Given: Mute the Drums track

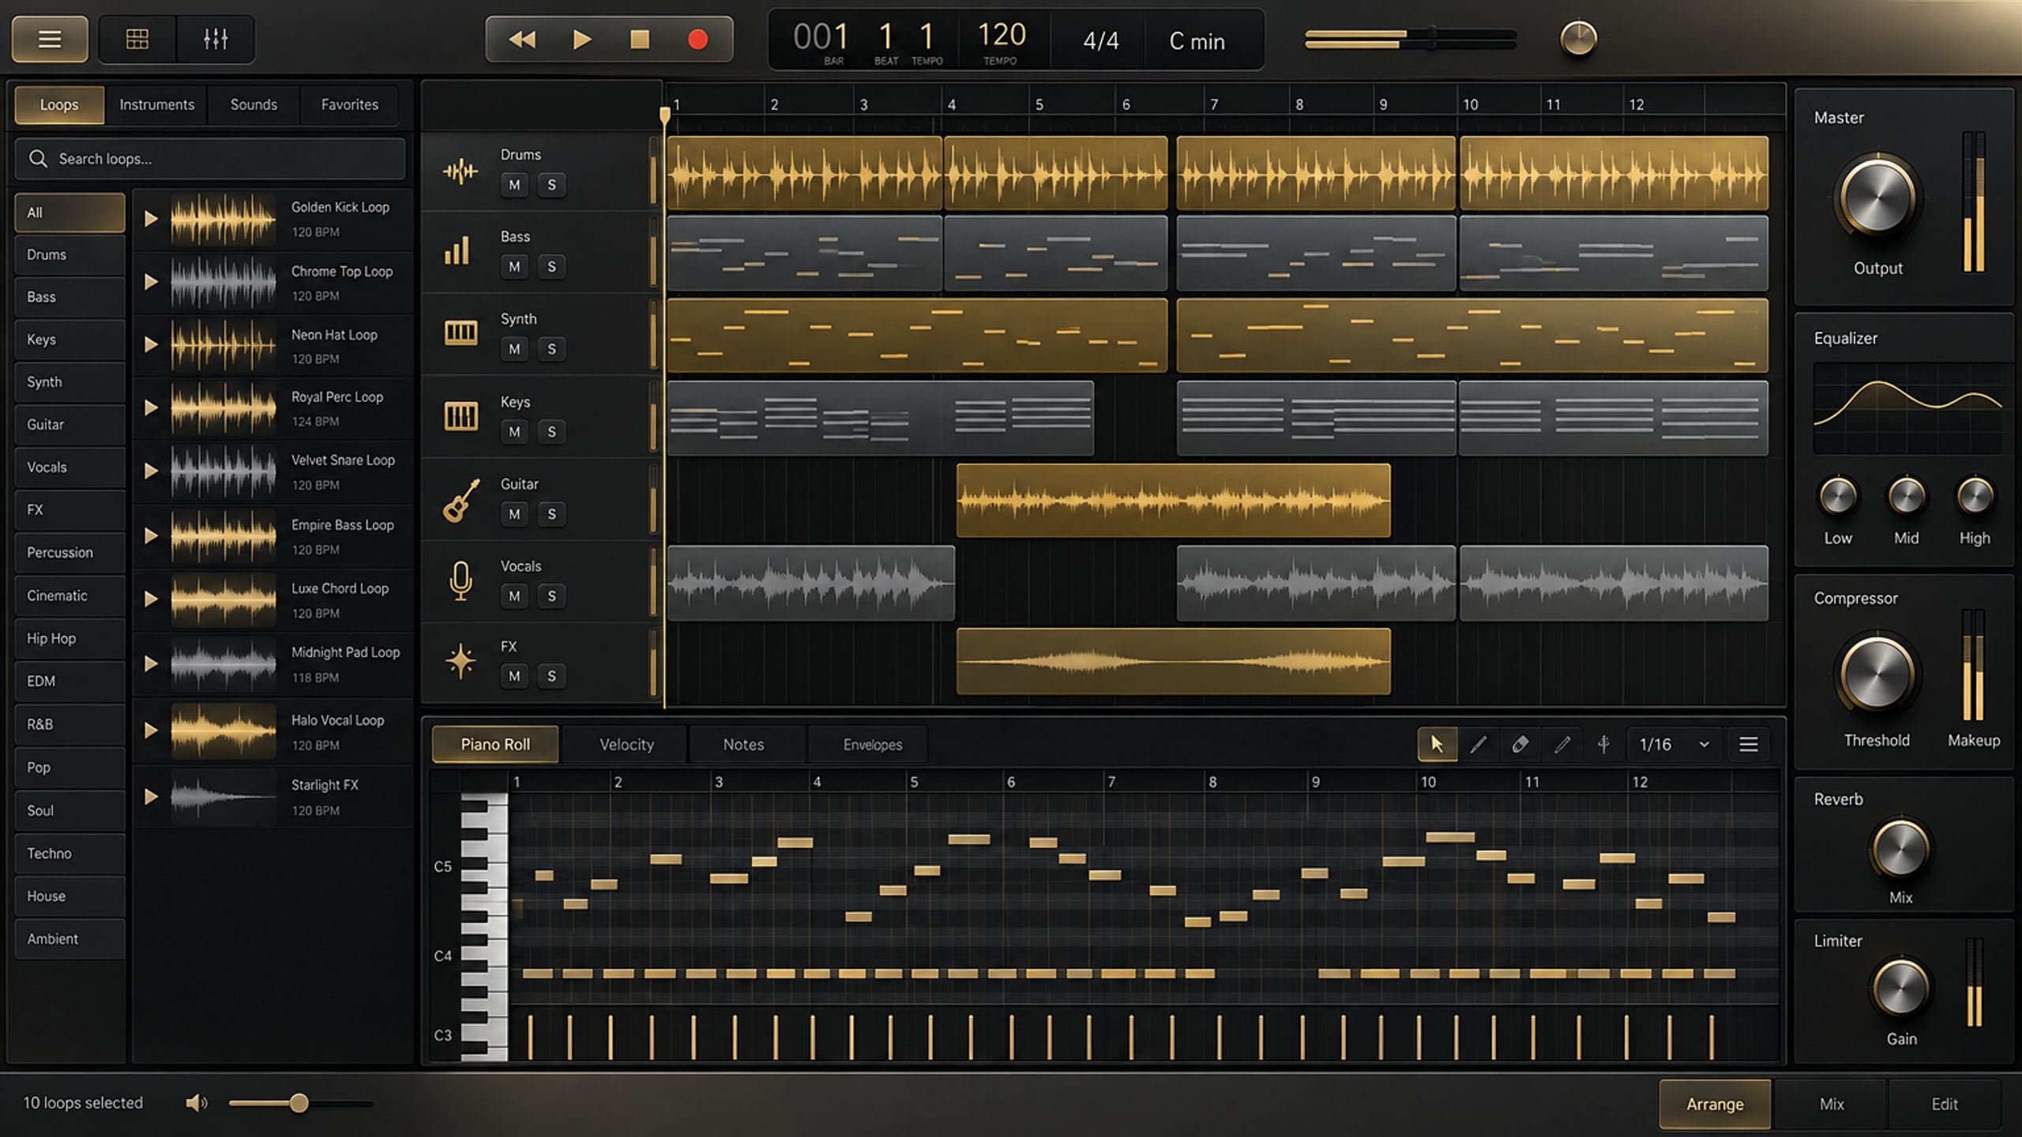Looking at the screenshot, I should point(514,185).
